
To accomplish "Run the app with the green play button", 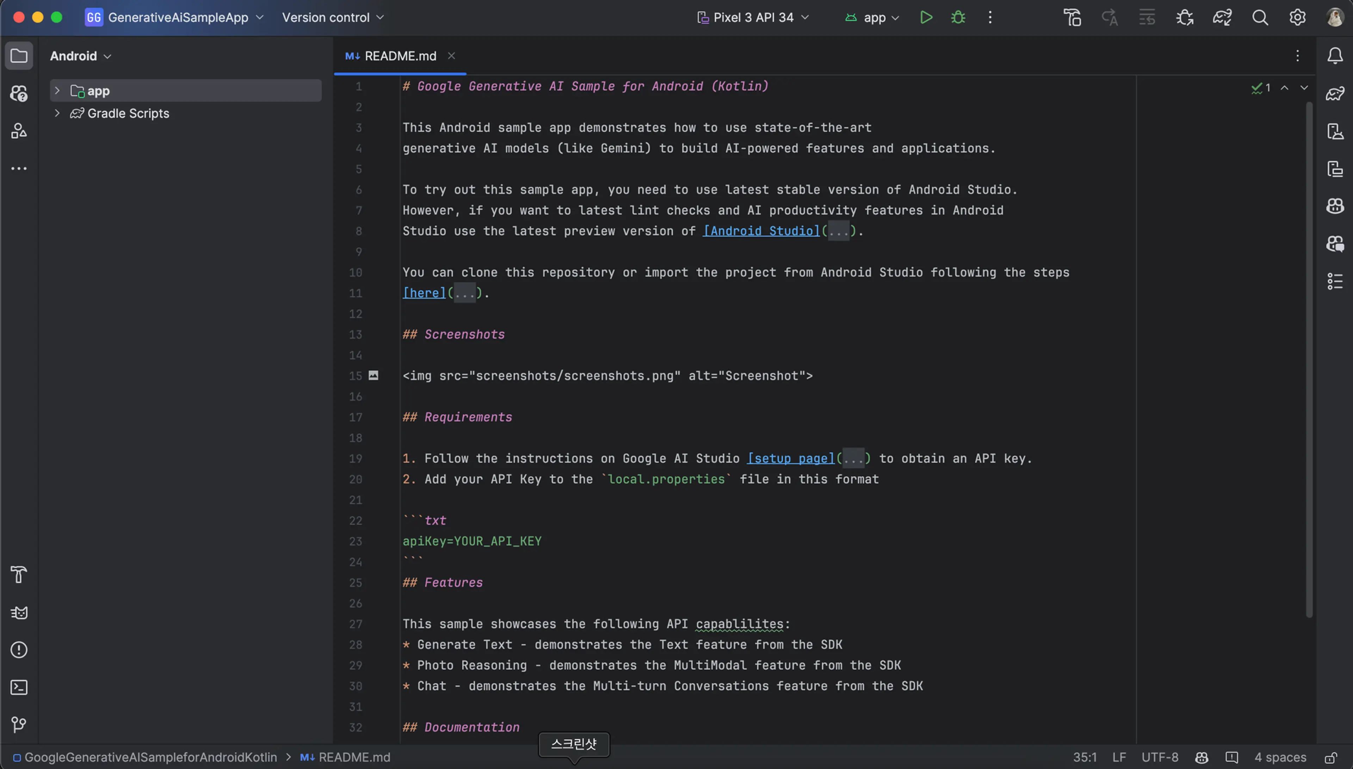I will pos(926,17).
